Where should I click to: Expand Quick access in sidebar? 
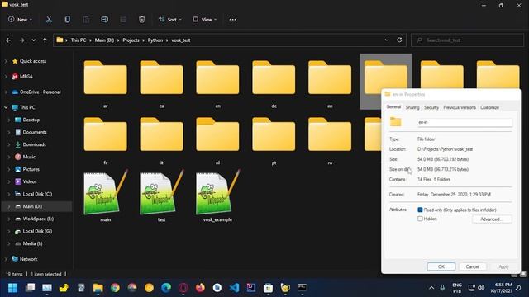6,61
